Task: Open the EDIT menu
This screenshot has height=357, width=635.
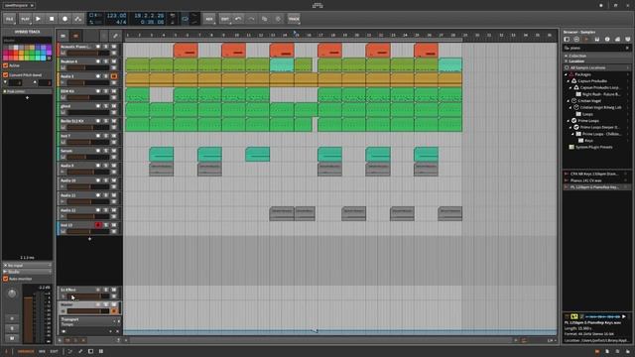Action: [x=225, y=19]
